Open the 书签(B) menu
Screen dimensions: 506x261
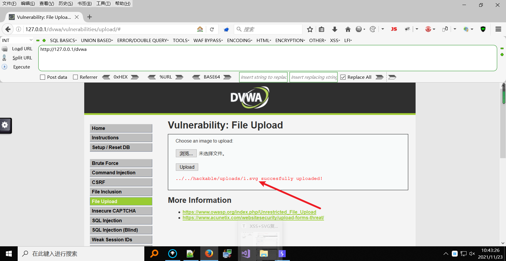[85, 4]
